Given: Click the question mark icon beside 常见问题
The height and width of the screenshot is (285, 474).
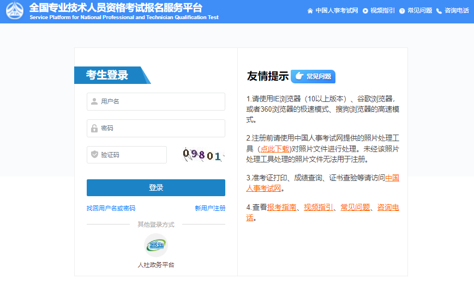Looking at the screenshot, I should (x=402, y=11).
